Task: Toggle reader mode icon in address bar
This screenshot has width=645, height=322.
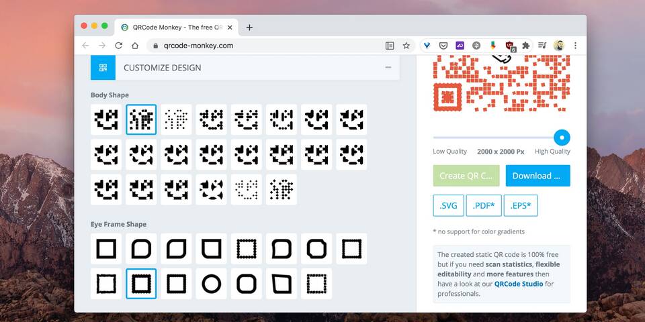Action: pyautogui.click(x=390, y=46)
